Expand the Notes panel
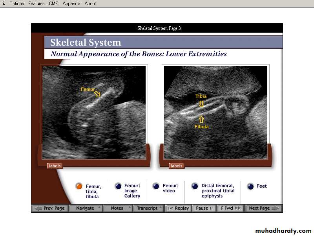This screenshot has width=314, height=236. (118, 208)
